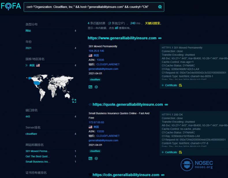This screenshot has height=178, width=228.
Task: Click US flag under 104.26.8.146
Action: pyautogui.click(x=90, y=55)
